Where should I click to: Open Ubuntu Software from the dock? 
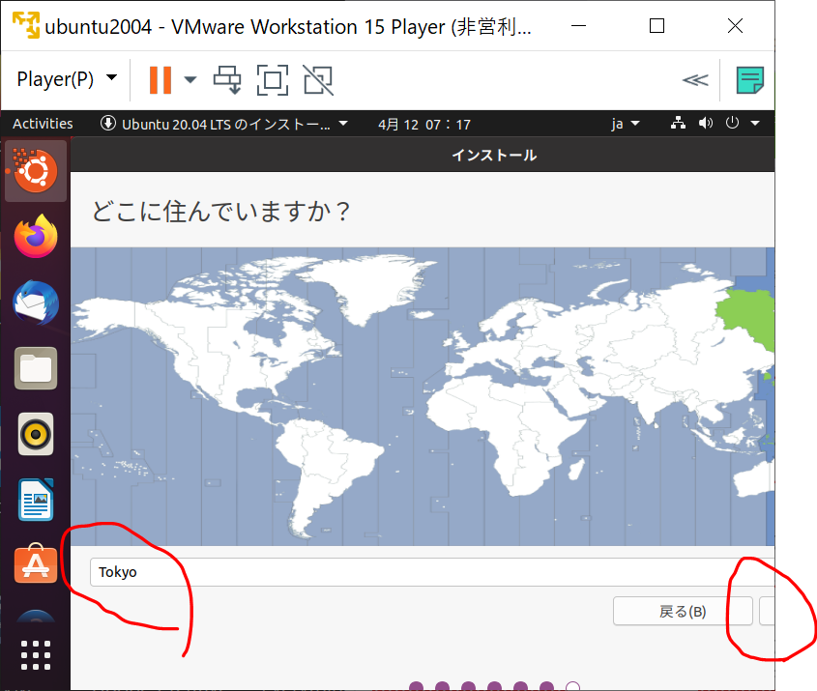tap(36, 563)
